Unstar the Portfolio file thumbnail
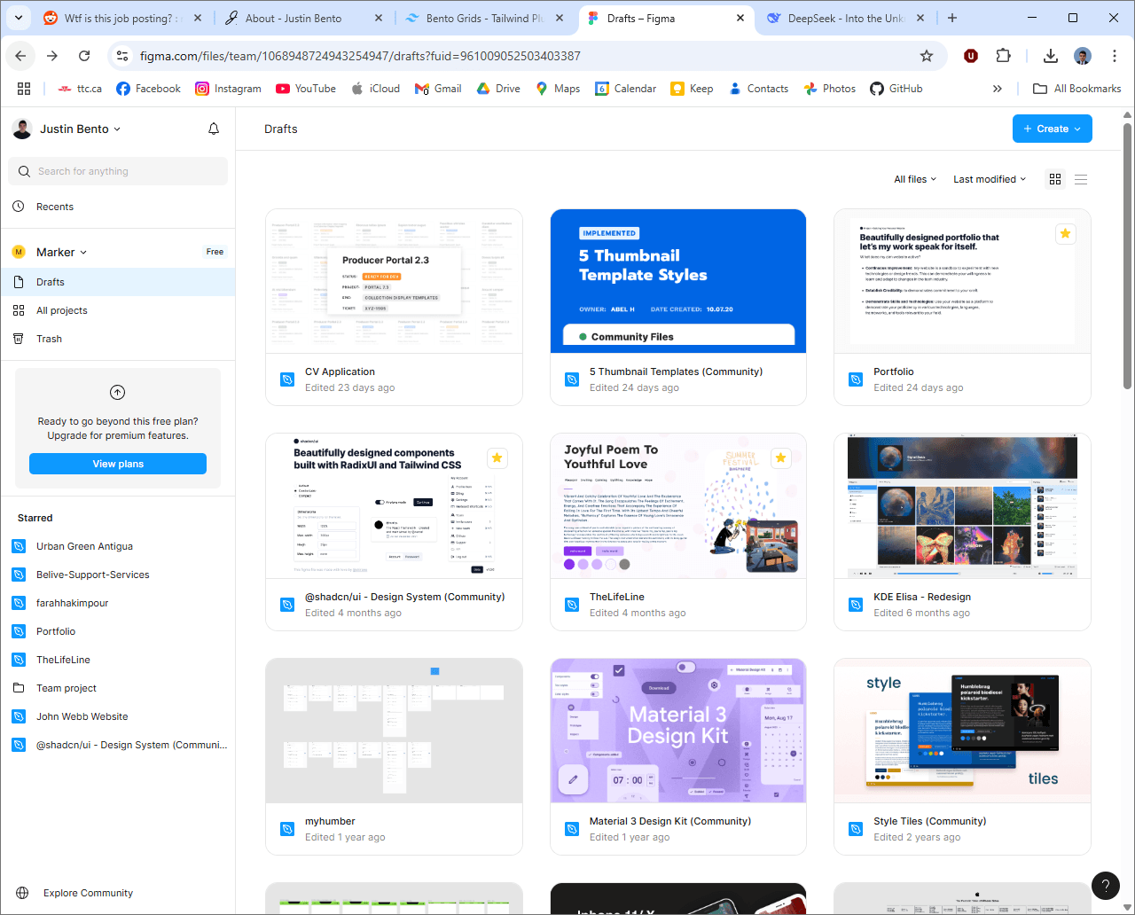 tap(1065, 233)
